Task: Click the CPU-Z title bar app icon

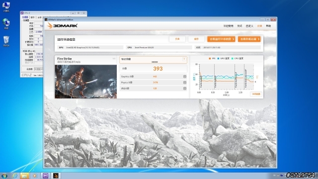Action: tap(22, 13)
